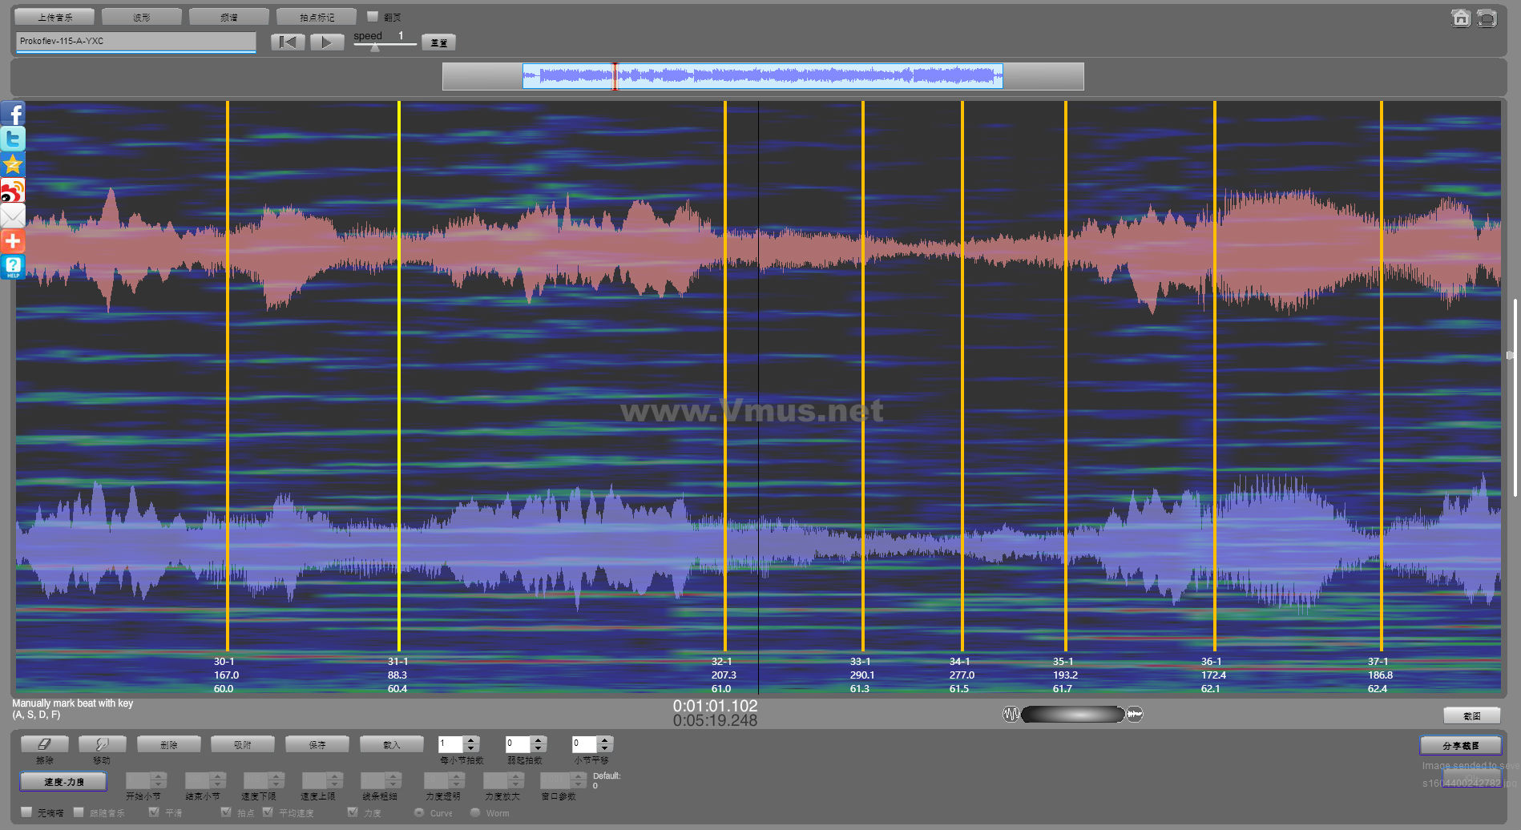Click the beat marker line labeled 35-1
1521x830 pixels.
point(1066,376)
